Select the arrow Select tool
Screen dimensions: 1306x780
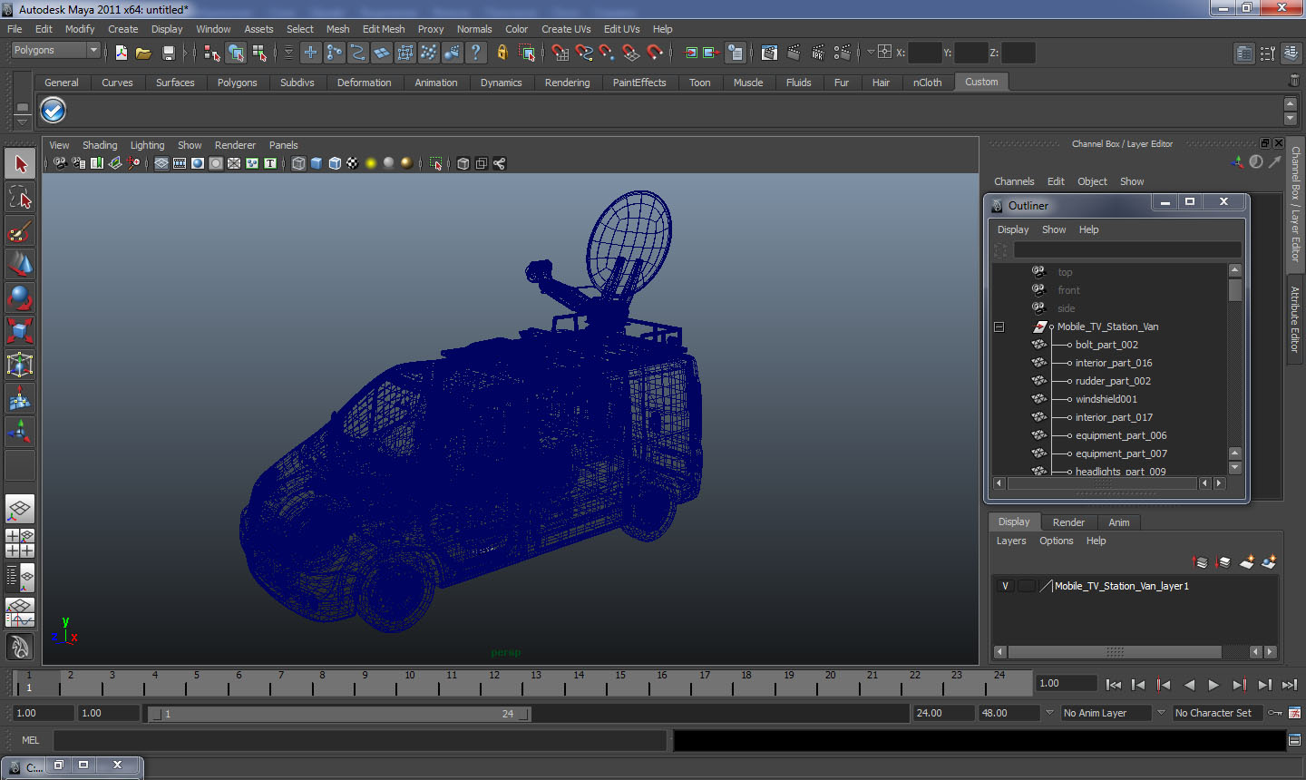(x=20, y=164)
